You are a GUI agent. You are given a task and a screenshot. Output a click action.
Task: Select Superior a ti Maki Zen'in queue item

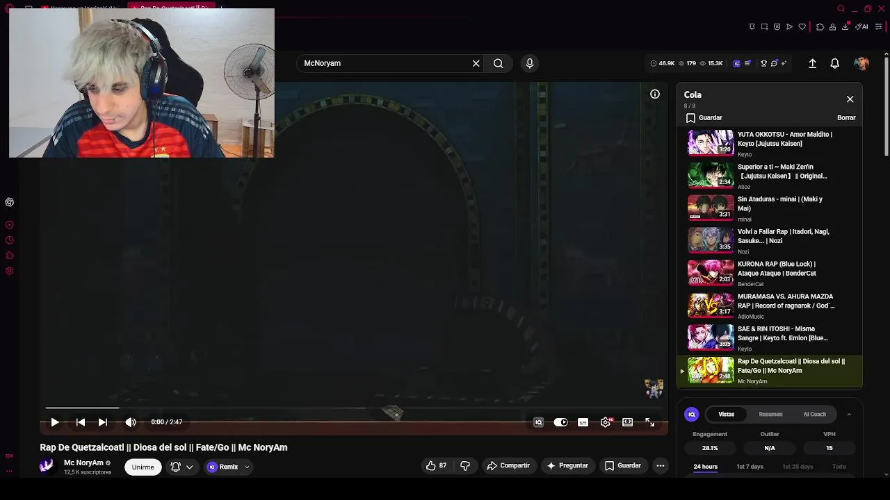tap(769, 176)
